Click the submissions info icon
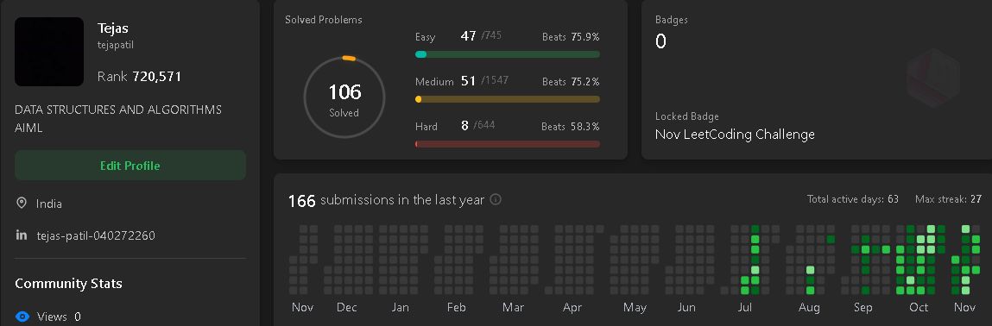Image resolution: width=992 pixels, height=326 pixels. point(496,199)
